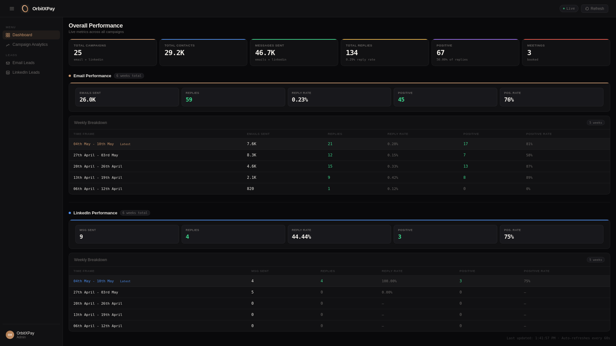Click the '5 weeks' badge in LinkedIn Weekly Breakdown
Image resolution: width=616 pixels, height=346 pixels.
click(596, 260)
